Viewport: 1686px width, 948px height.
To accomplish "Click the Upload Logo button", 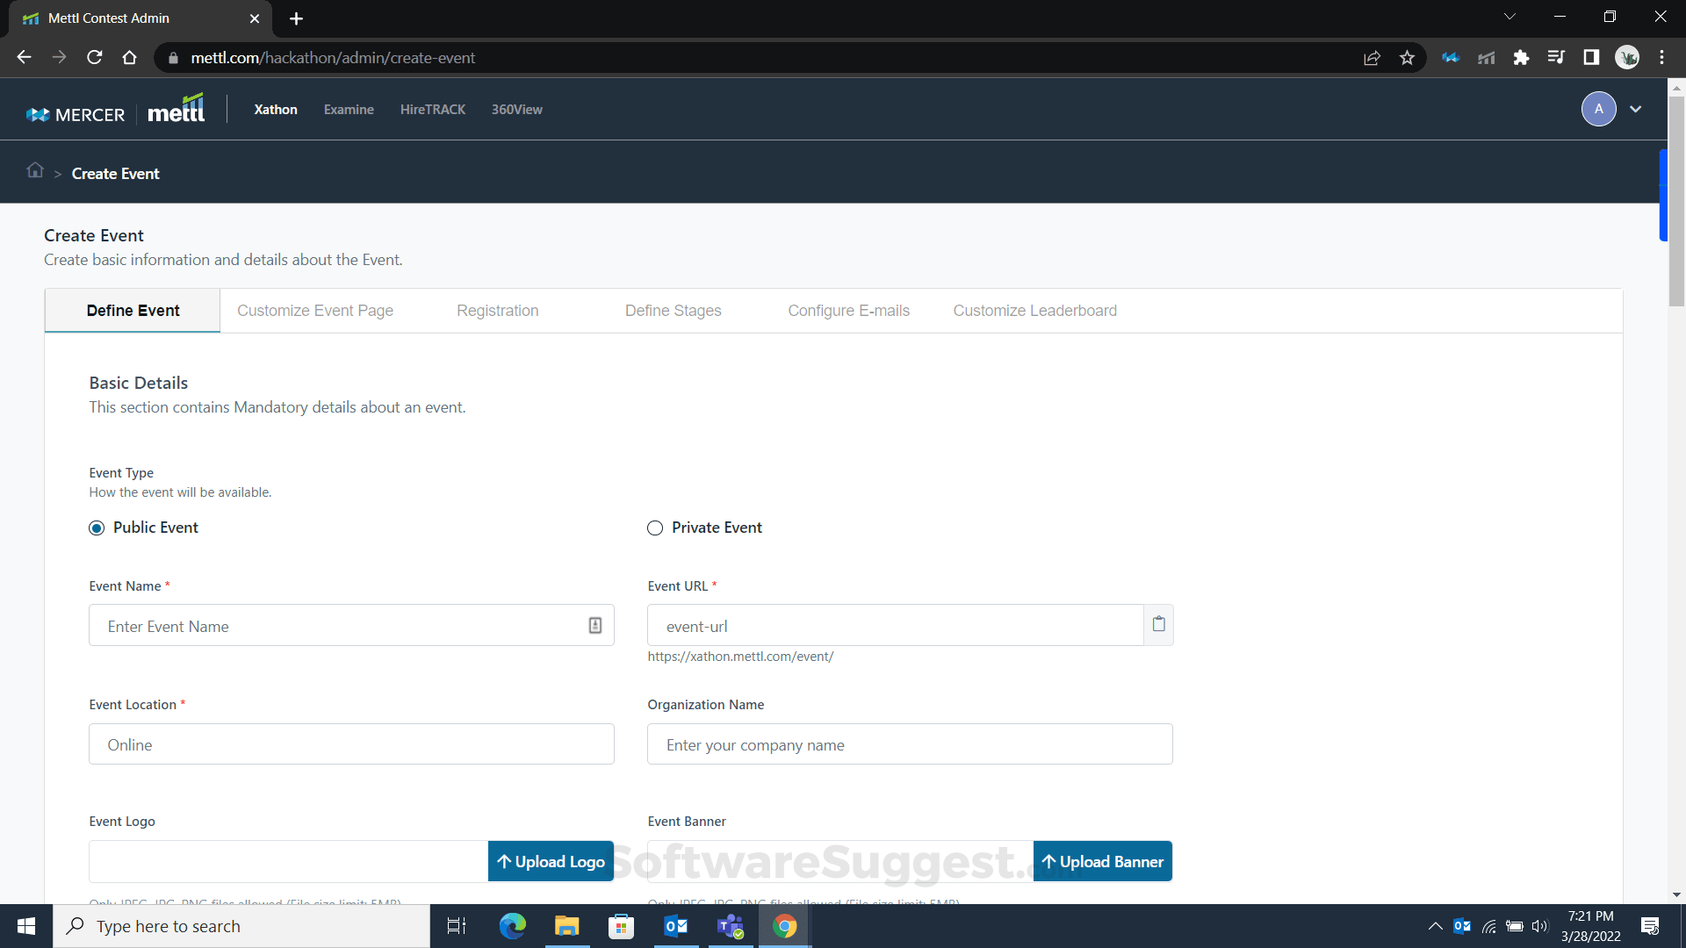I will (551, 861).
